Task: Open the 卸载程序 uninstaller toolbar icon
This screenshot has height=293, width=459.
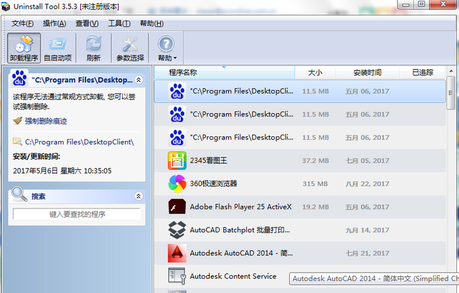Action: pyautogui.click(x=24, y=48)
